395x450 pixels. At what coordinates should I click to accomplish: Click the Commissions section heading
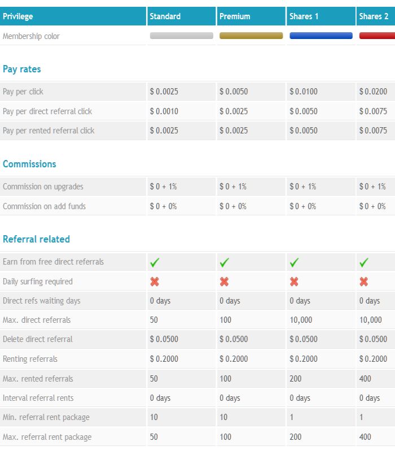pyautogui.click(x=29, y=164)
